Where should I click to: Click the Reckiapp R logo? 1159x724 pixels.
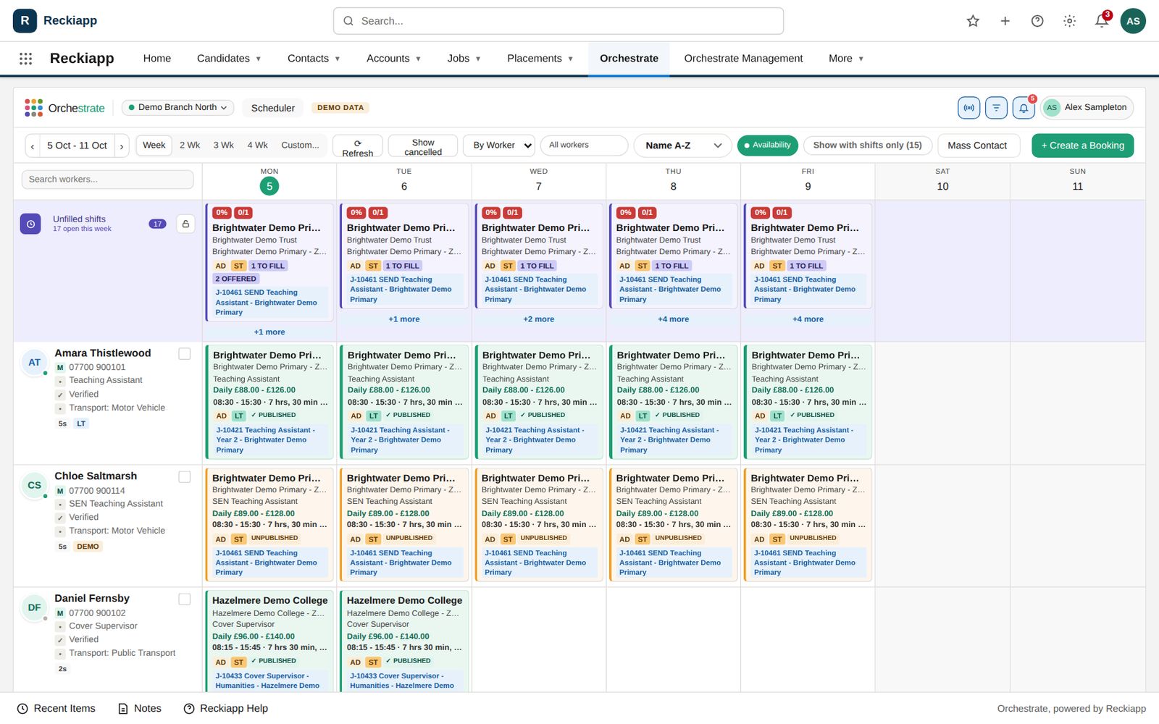[25, 21]
